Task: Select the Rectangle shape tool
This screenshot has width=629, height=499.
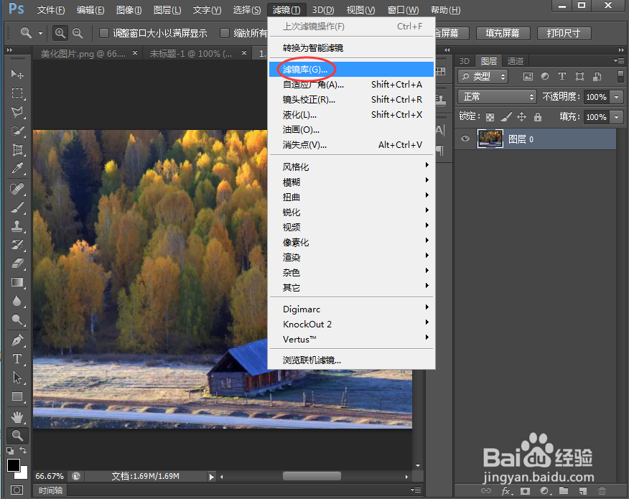Action: click(17, 396)
